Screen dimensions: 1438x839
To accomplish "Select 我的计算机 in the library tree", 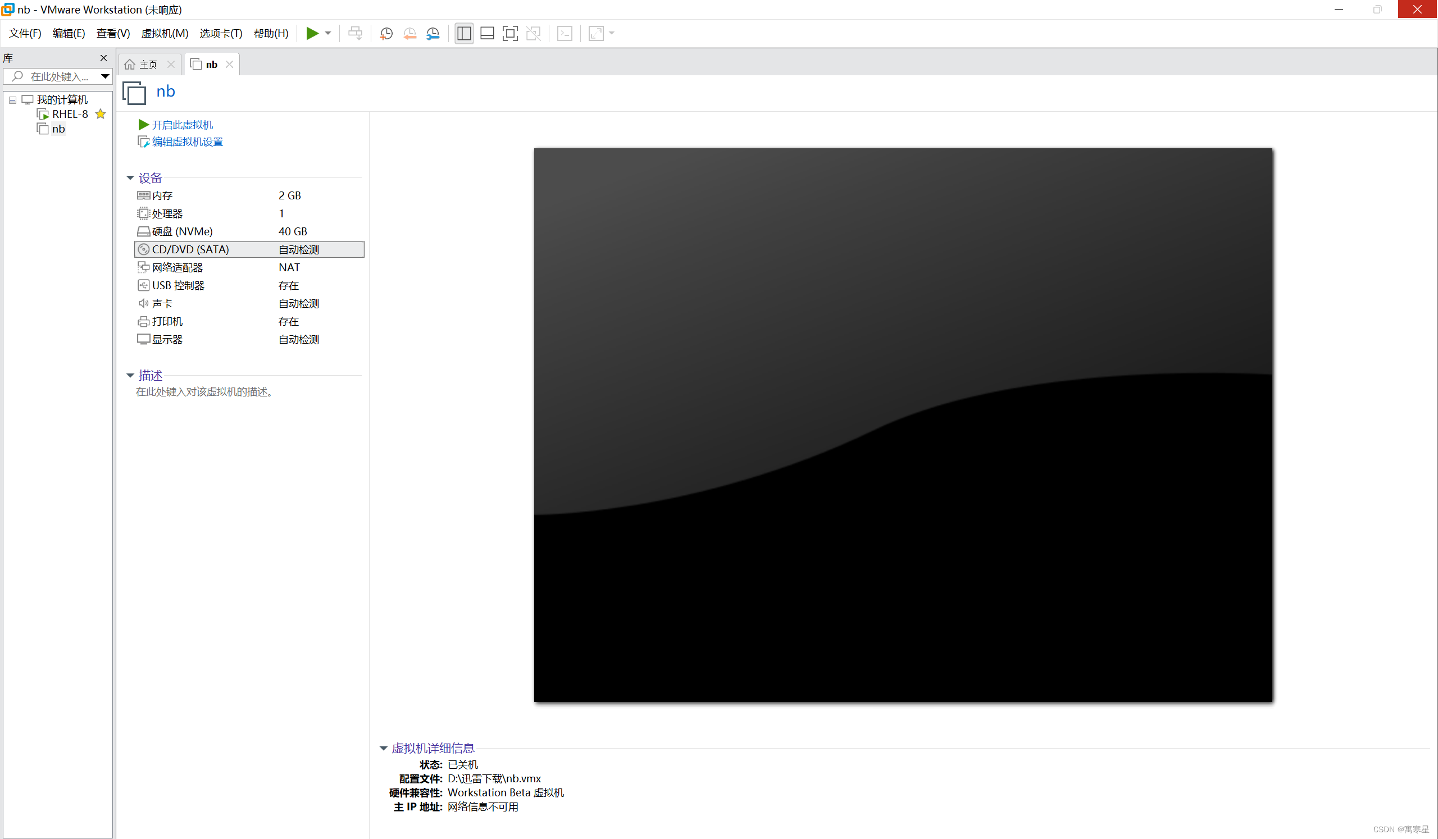I will [x=62, y=100].
